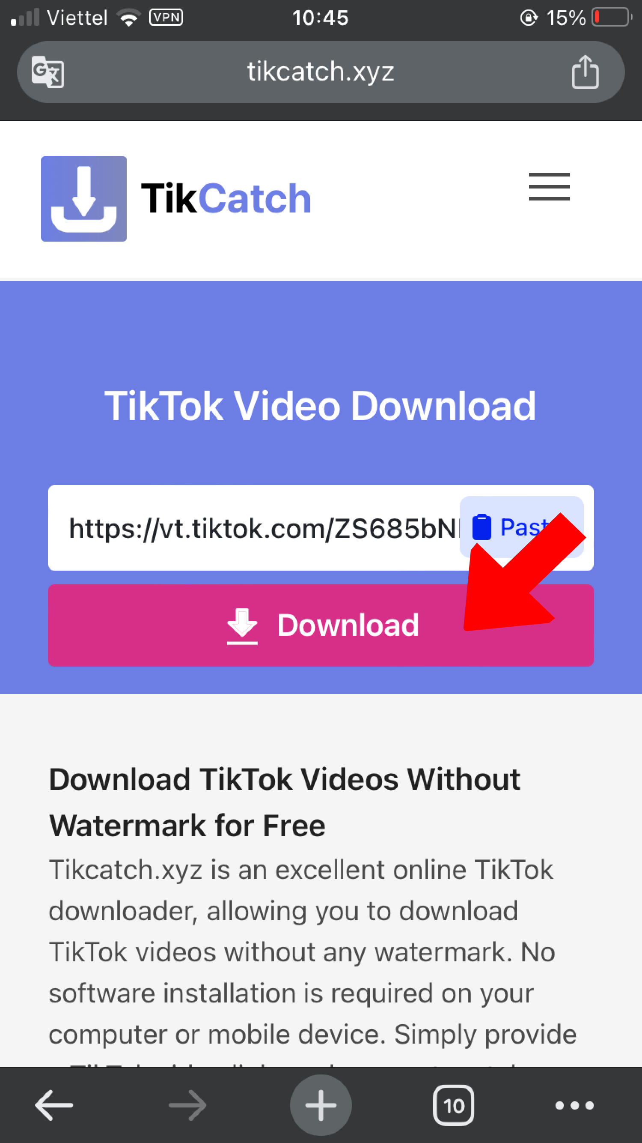Open the tab switcher showing 10 tabs
Image resolution: width=642 pixels, height=1143 pixels.
click(454, 1105)
